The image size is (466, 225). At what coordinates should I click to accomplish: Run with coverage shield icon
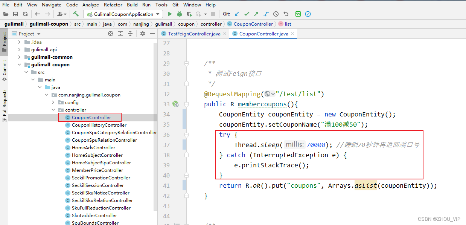tap(189, 14)
